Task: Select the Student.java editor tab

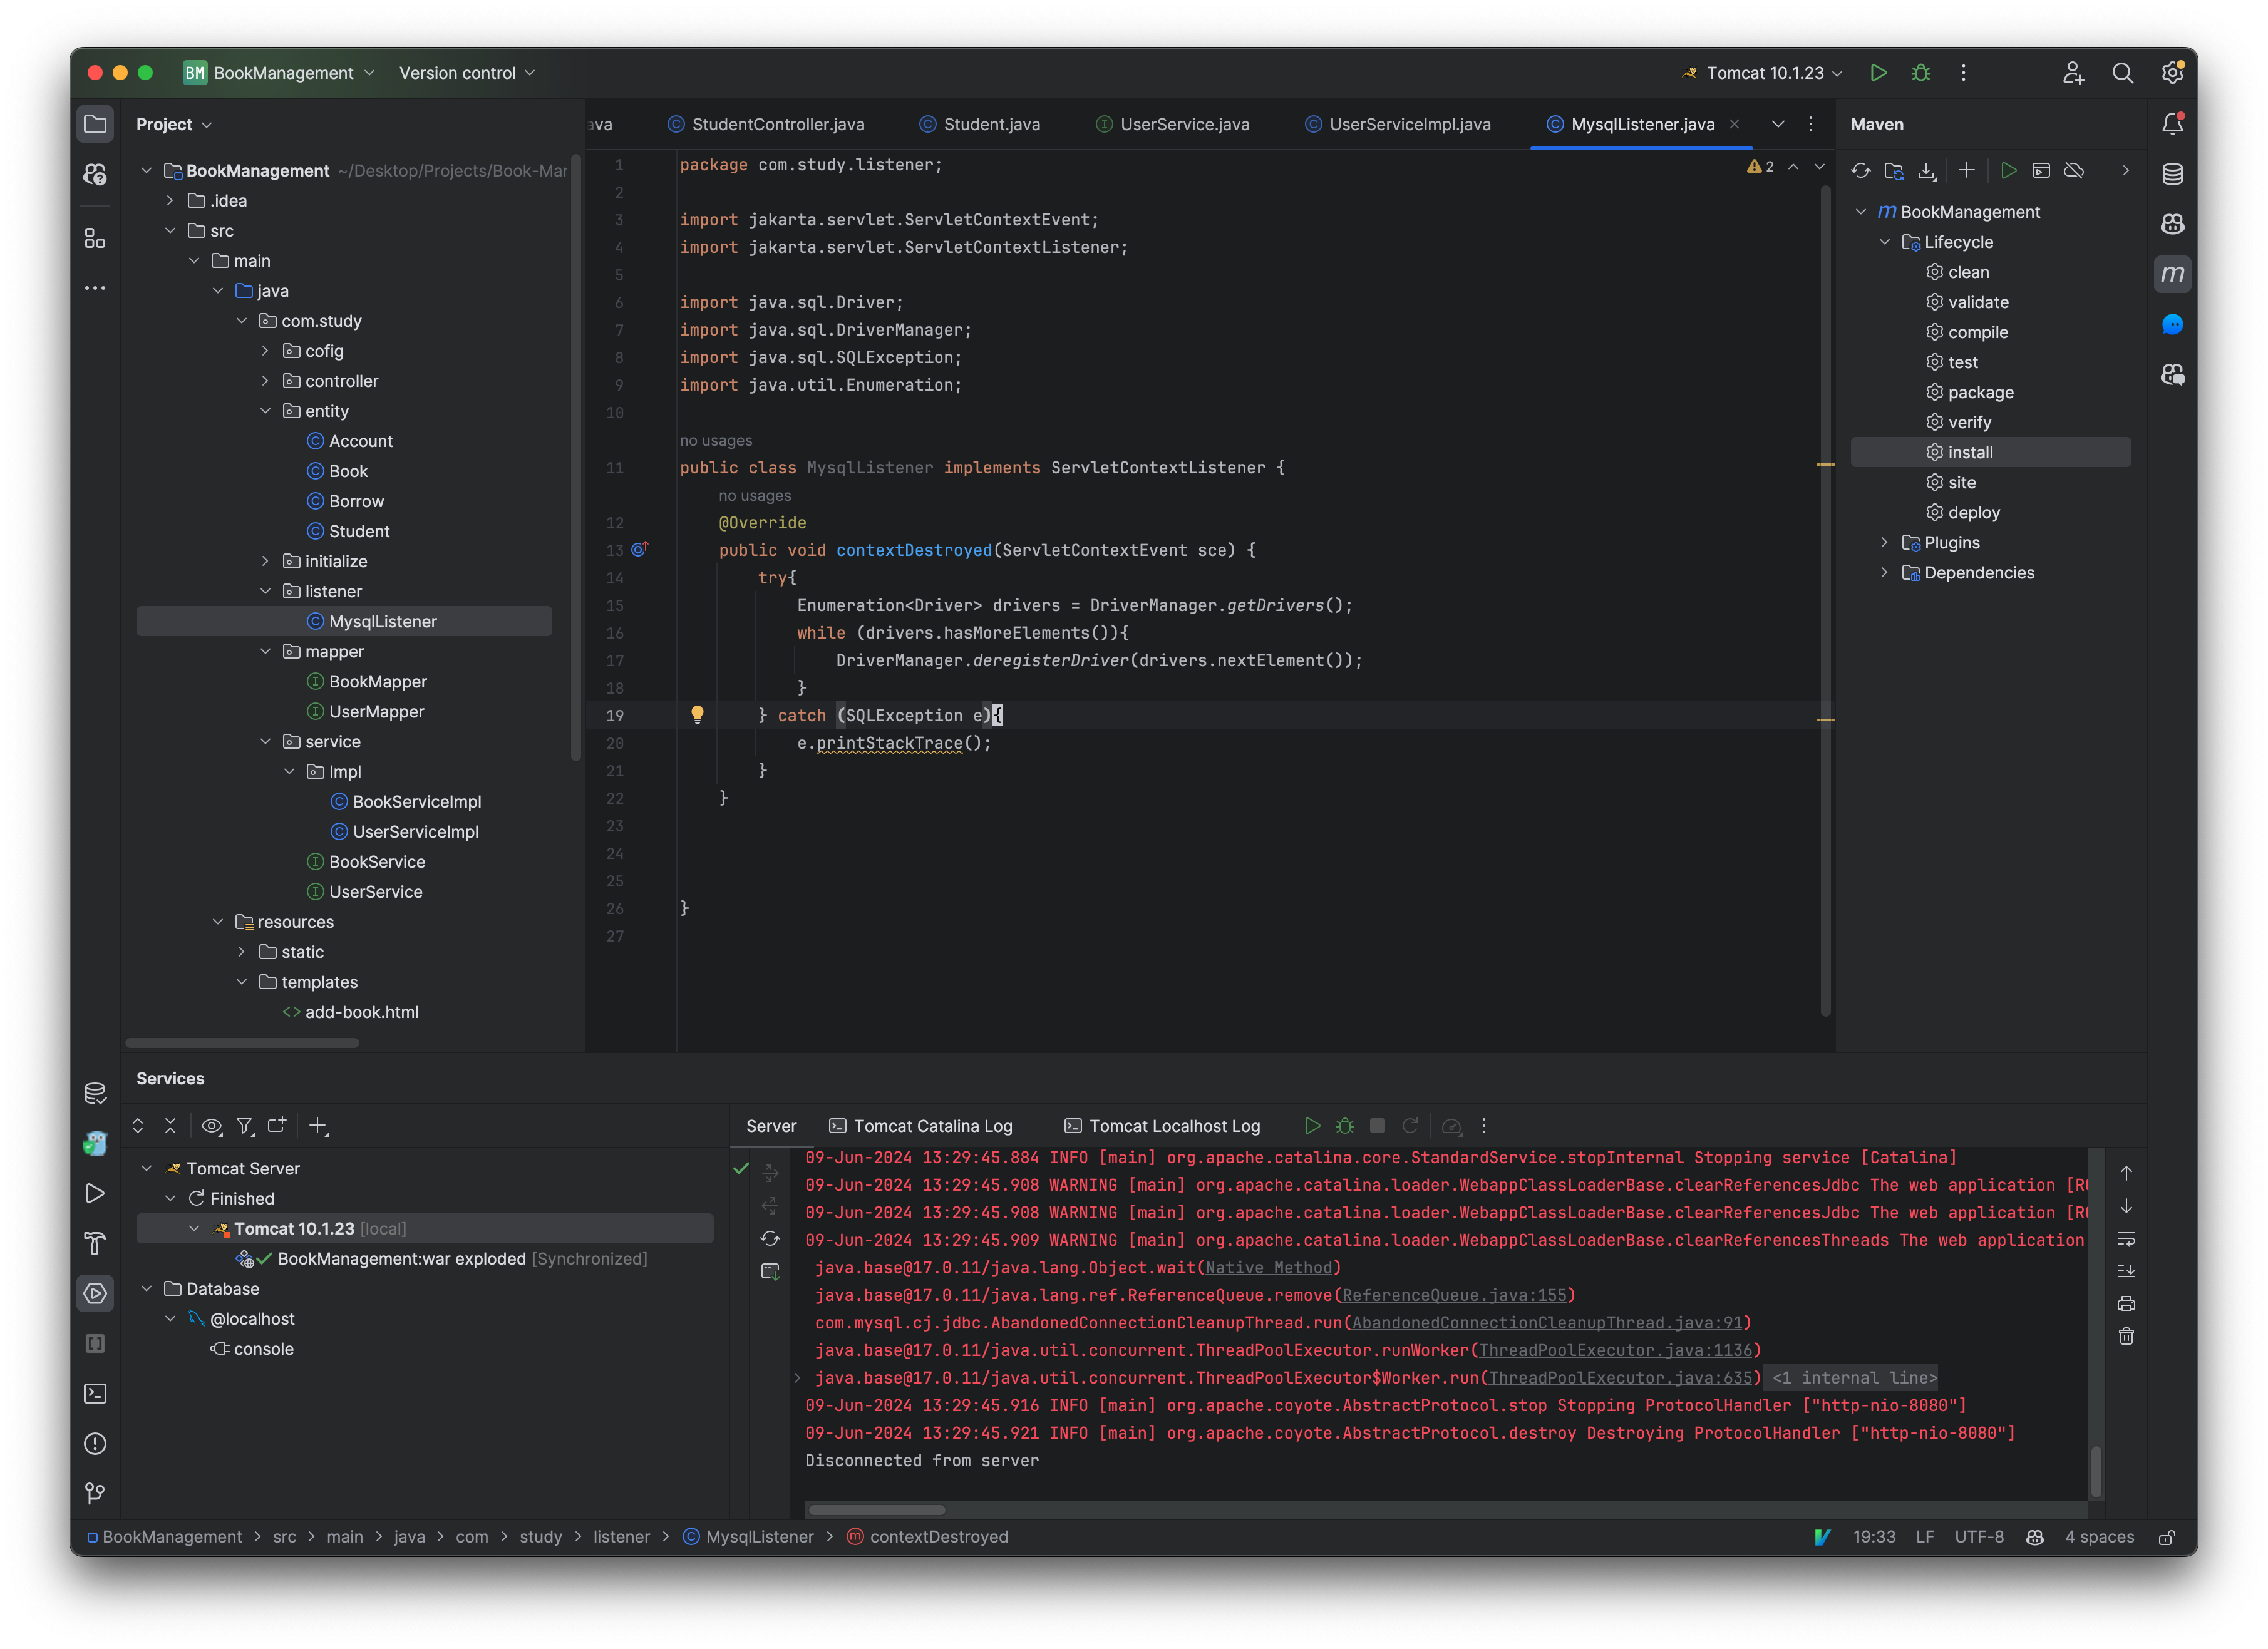Action: 979,124
